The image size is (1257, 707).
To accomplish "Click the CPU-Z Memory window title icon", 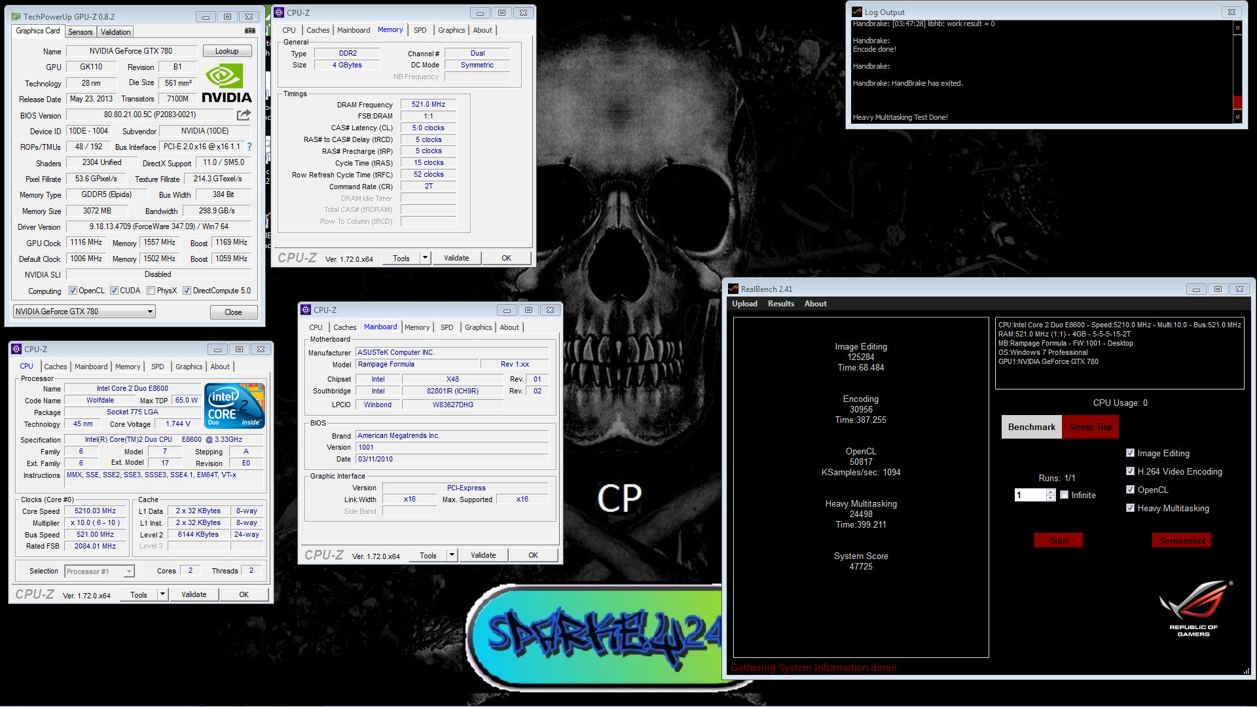I will (280, 12).
